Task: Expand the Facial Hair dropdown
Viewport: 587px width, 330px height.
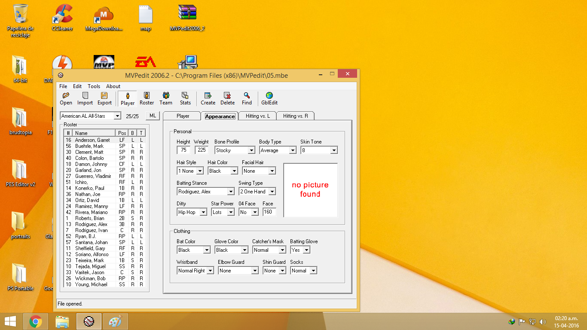Action: click(x=272, y=171)
